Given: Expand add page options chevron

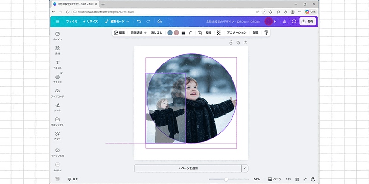Looking at the screenshot, I should point(245,168).
